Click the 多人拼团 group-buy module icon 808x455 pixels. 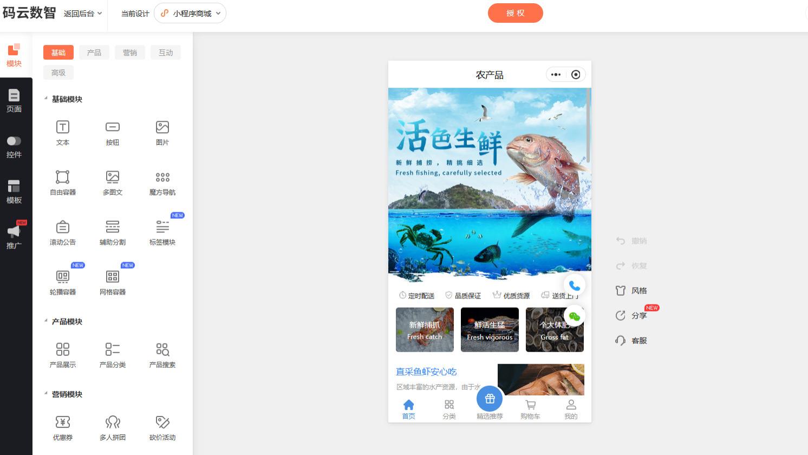(x=113, y=427)
